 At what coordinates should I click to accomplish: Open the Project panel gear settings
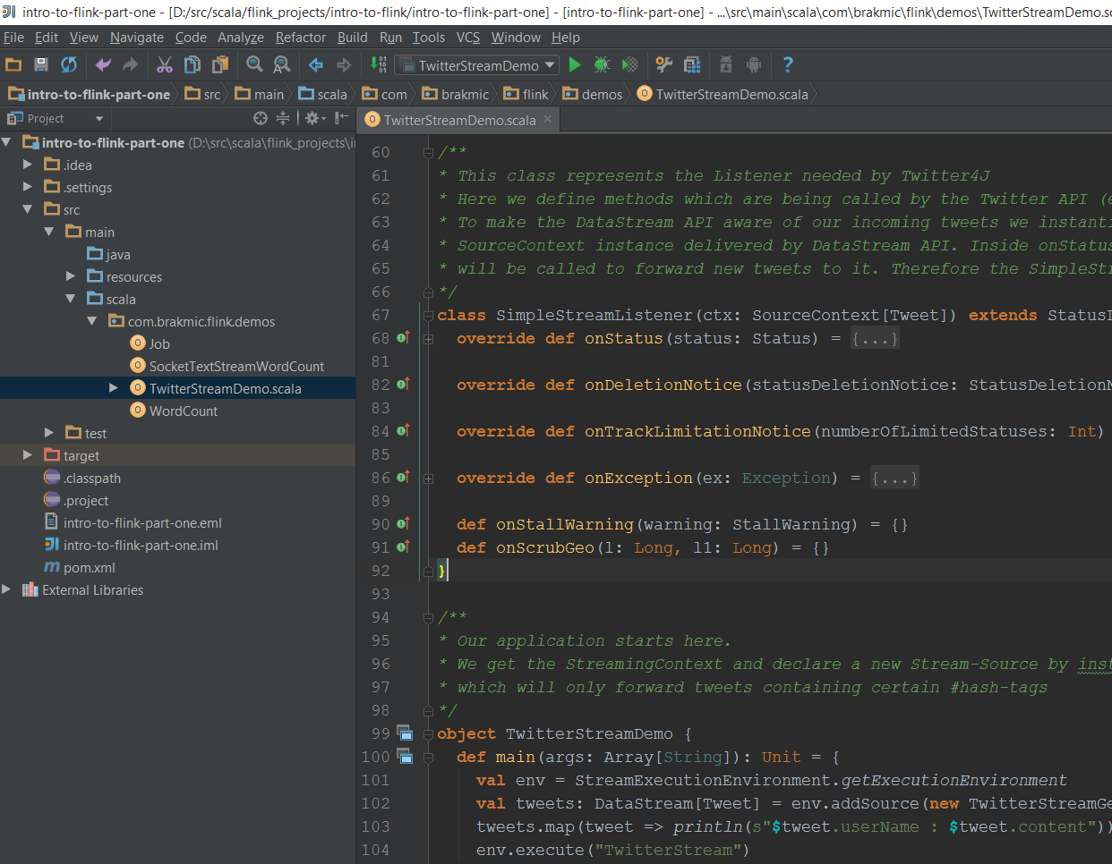[x=314, y=118]
